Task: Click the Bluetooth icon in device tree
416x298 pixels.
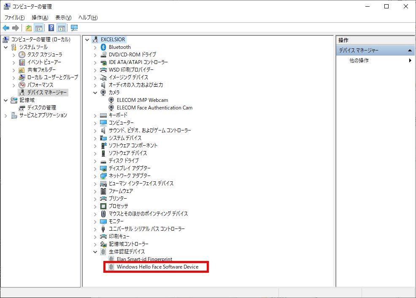Action: coord(103,47)
